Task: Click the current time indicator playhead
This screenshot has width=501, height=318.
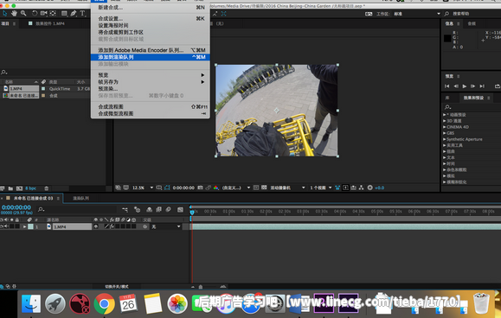Action: (192, 212)
